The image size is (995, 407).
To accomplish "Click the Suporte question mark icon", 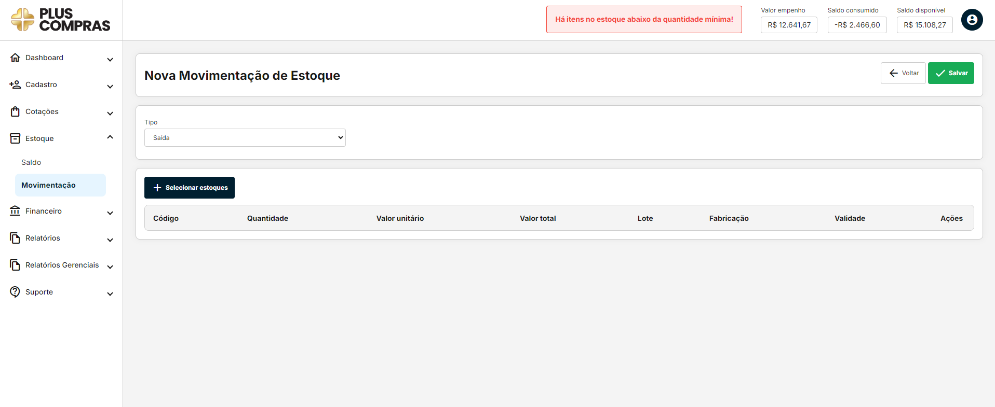I will click(x=15, y=292).
